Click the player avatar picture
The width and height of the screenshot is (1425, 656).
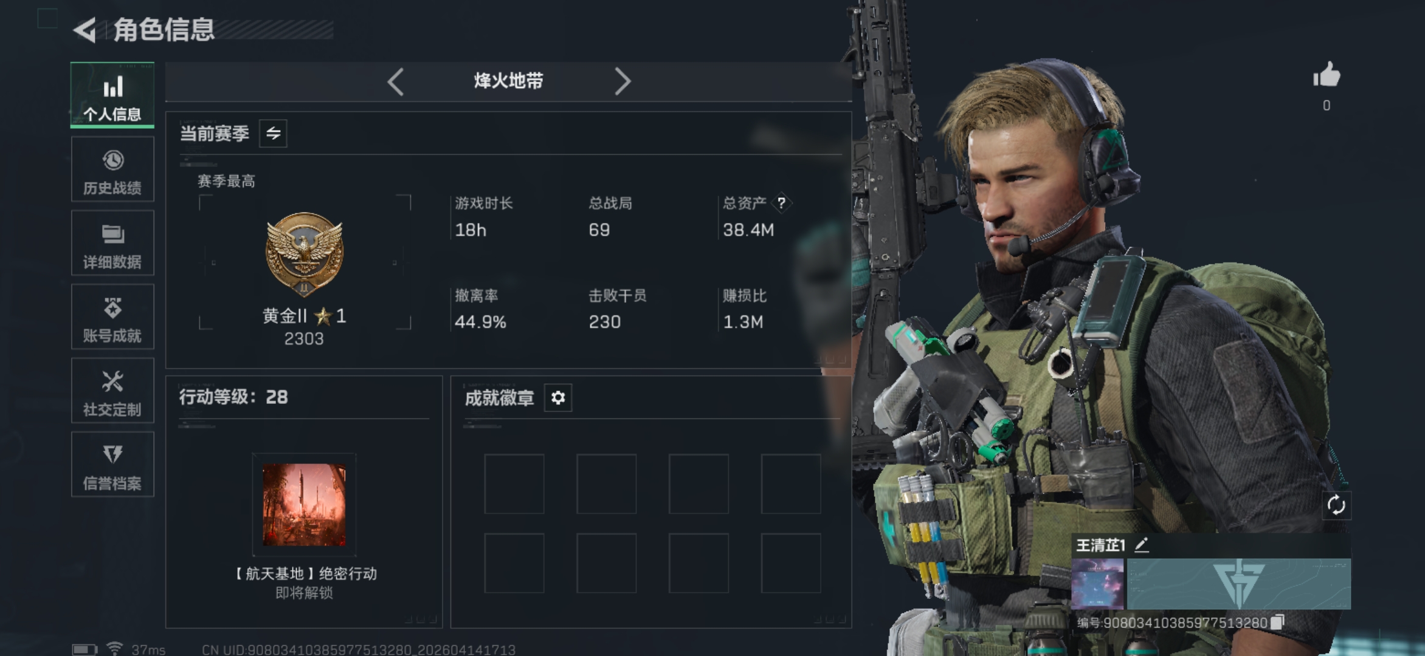coord(1097,584)
